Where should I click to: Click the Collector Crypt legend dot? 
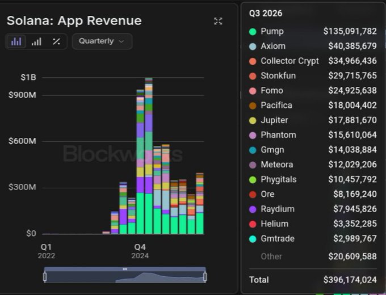[253, 61]
